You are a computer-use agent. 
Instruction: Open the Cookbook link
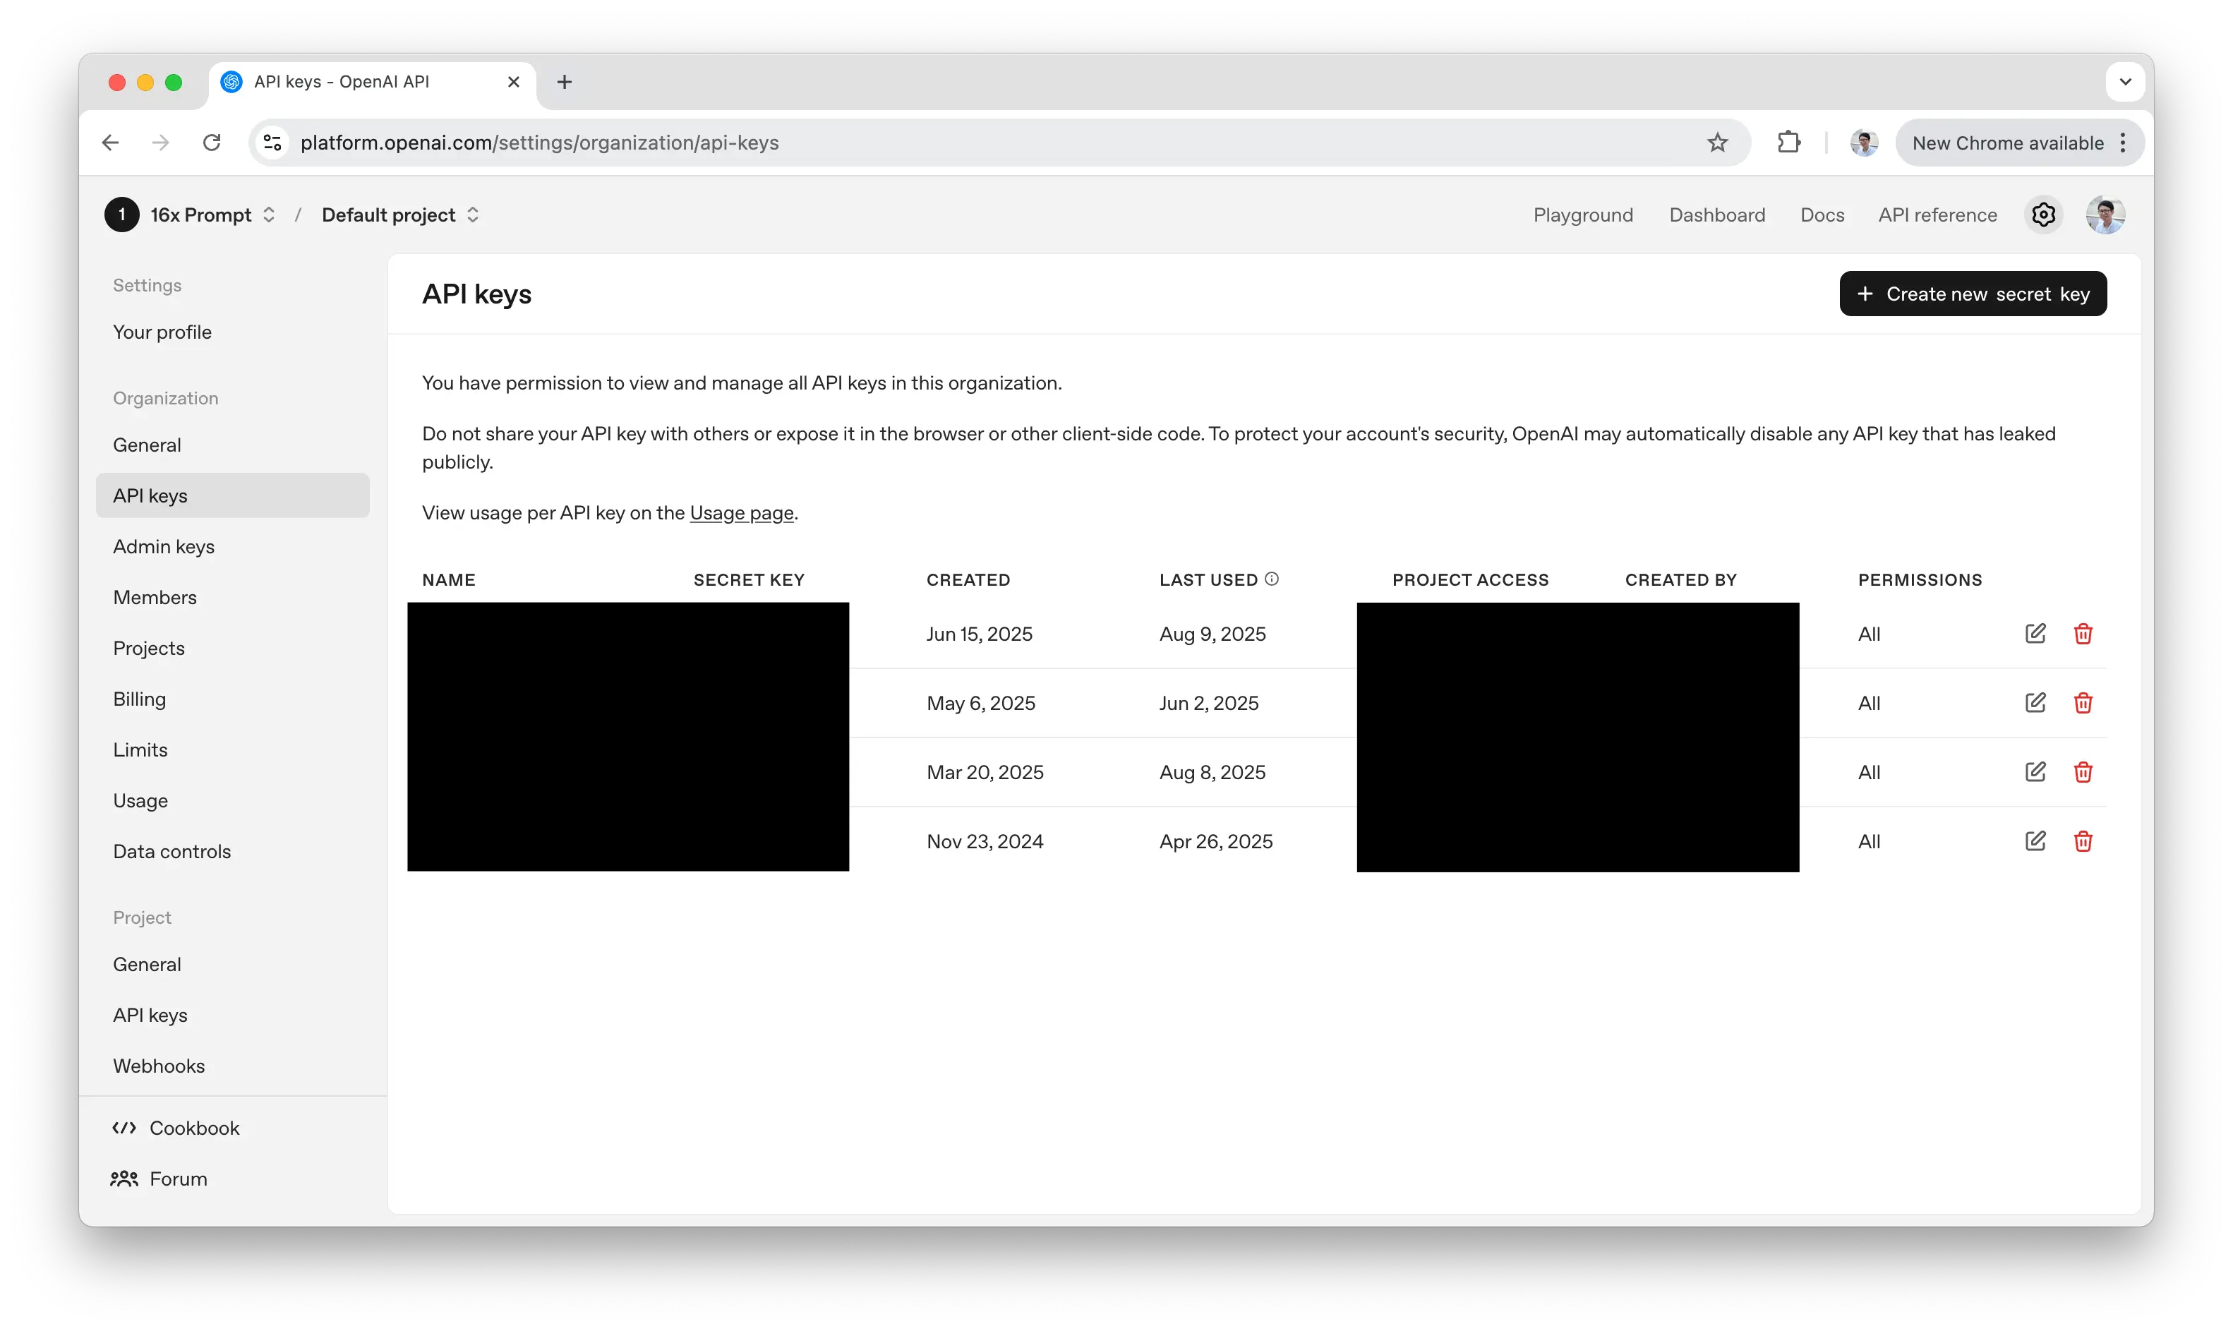pos(176,1128)
